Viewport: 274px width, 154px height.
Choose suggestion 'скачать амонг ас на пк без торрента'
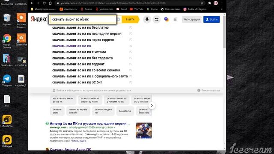pos(83,58)
